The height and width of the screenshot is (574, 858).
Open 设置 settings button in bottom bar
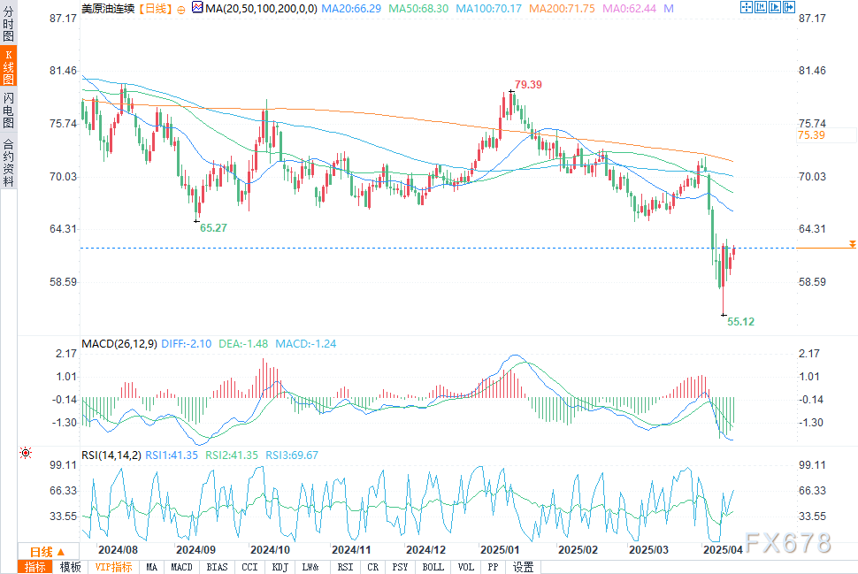pyautogui.click(x=523, y=567)
